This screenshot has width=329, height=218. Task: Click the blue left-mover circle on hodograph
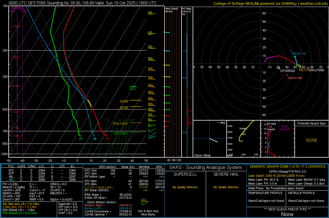click(x=291, y=50)
